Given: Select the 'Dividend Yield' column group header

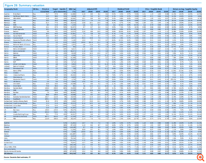Looking at the screenshot, I should (x=123, y=9).
